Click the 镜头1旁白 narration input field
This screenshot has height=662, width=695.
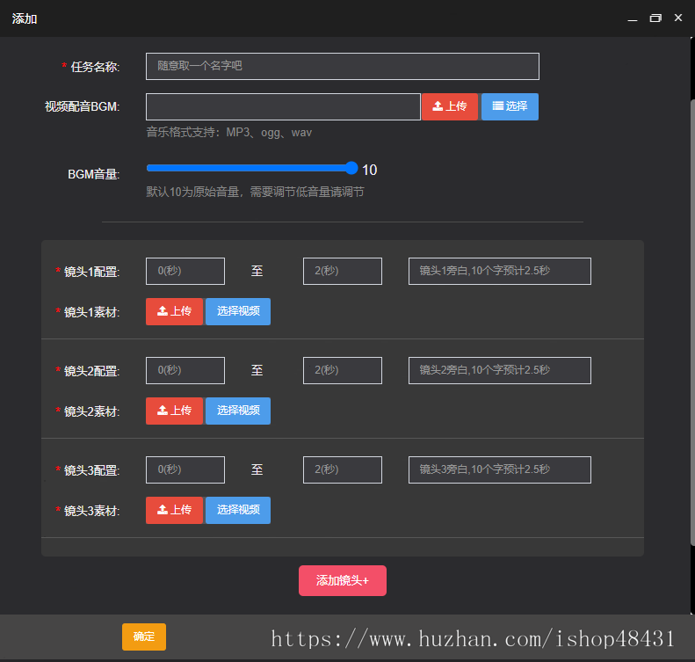coord(500,271)
